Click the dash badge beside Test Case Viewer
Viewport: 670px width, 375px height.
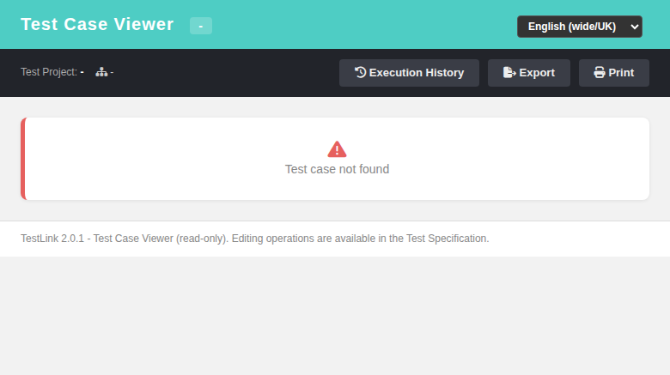[201, 26]
